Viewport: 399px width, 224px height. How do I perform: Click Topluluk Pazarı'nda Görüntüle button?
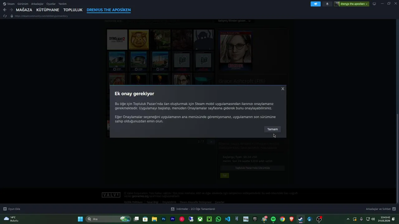click(252, 168)
